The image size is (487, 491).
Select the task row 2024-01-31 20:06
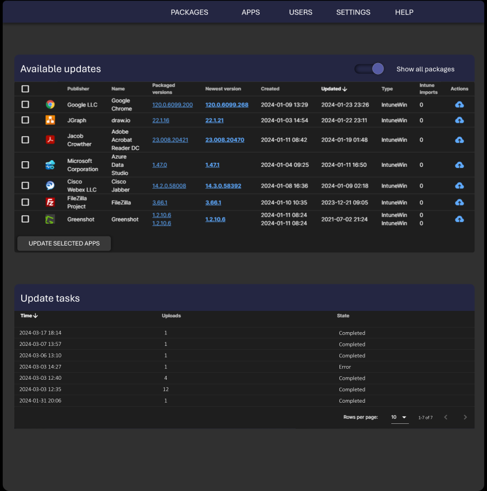coord(244,401)
